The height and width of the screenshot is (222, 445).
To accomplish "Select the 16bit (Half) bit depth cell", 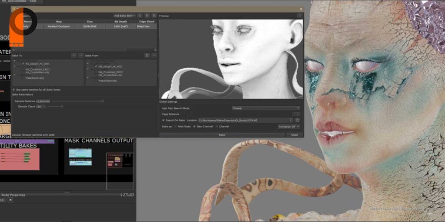I will tap(121, 26).
